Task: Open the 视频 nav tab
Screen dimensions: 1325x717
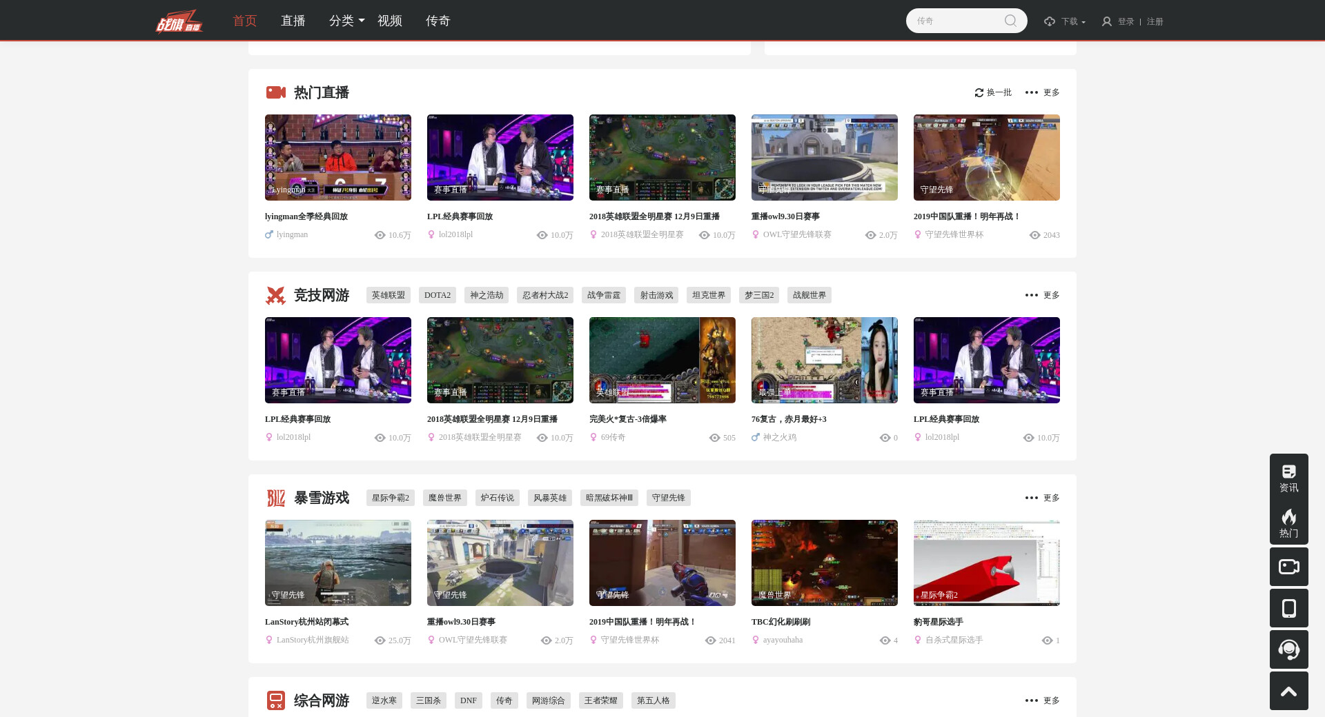Action: point(389,21)
